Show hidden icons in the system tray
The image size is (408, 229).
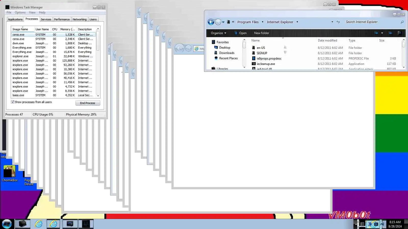tap(356, 224)
